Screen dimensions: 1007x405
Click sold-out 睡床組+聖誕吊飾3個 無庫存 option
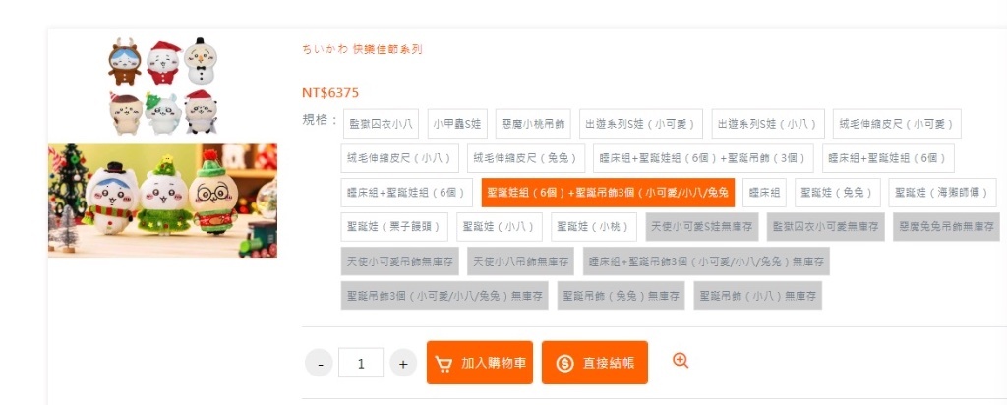click(x=706, y=261)
